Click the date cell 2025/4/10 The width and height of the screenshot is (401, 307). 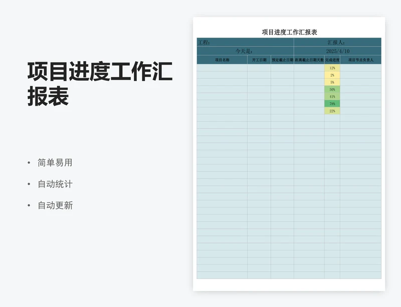(x=337, y=51)
